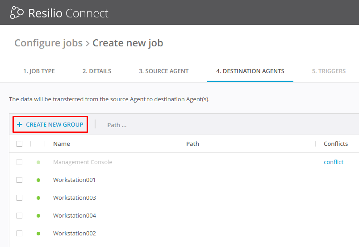Open the 3. Source Agent tab

click(x=163, y=71)
